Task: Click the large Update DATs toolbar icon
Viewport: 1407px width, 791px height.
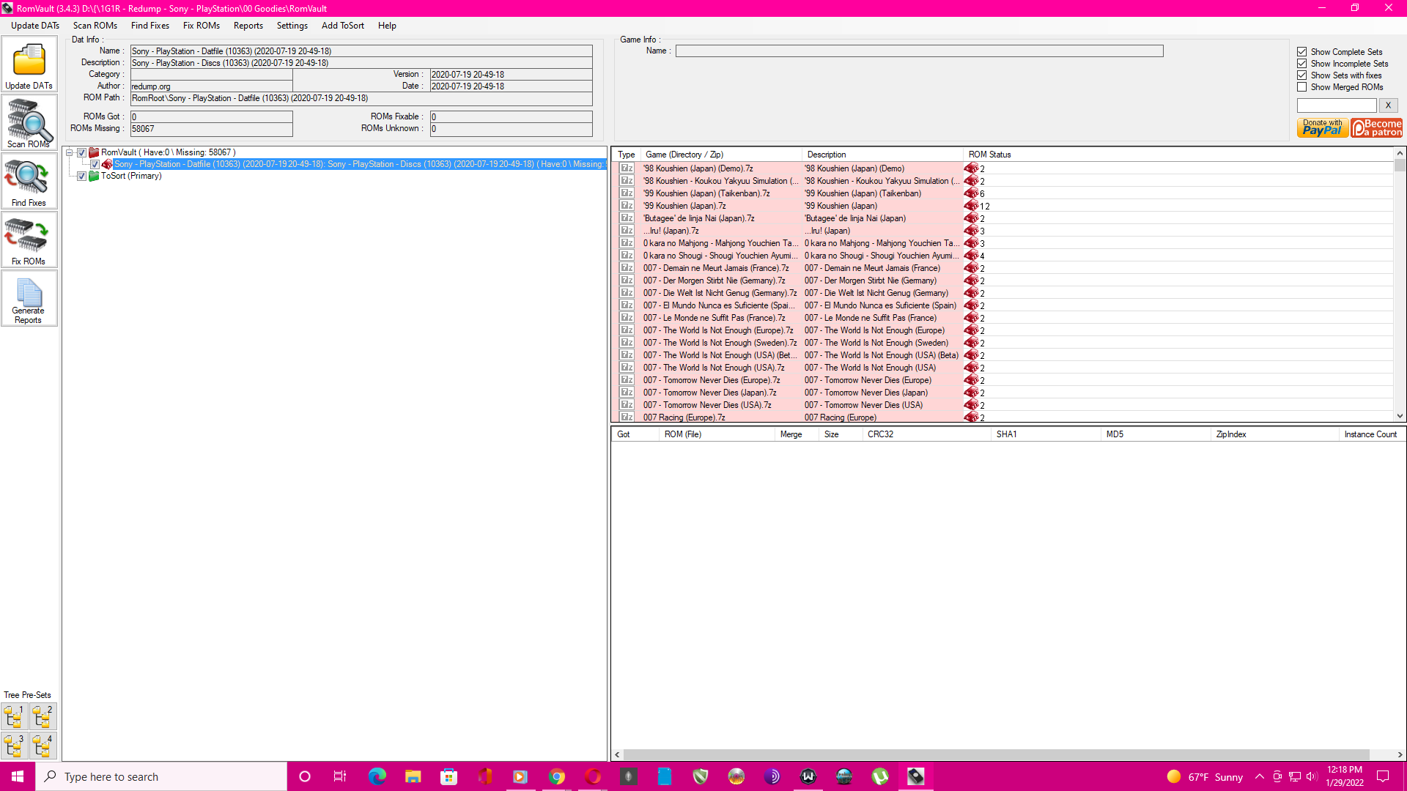Action: [x=29, y=64]
